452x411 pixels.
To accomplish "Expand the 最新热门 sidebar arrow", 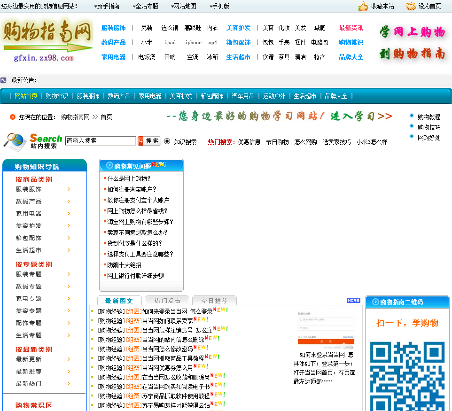I will pyautogui.click(x=69, y=384).
